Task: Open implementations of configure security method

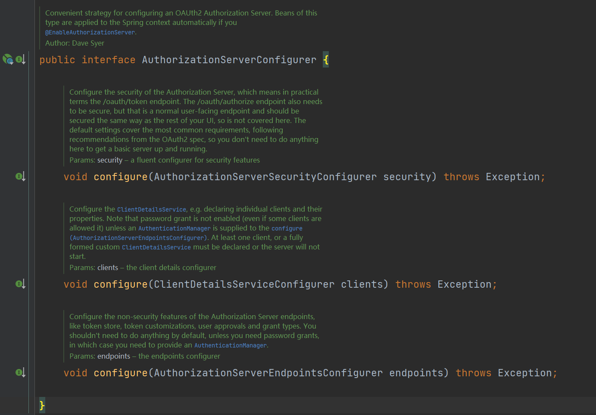Action: click(20, 176)
